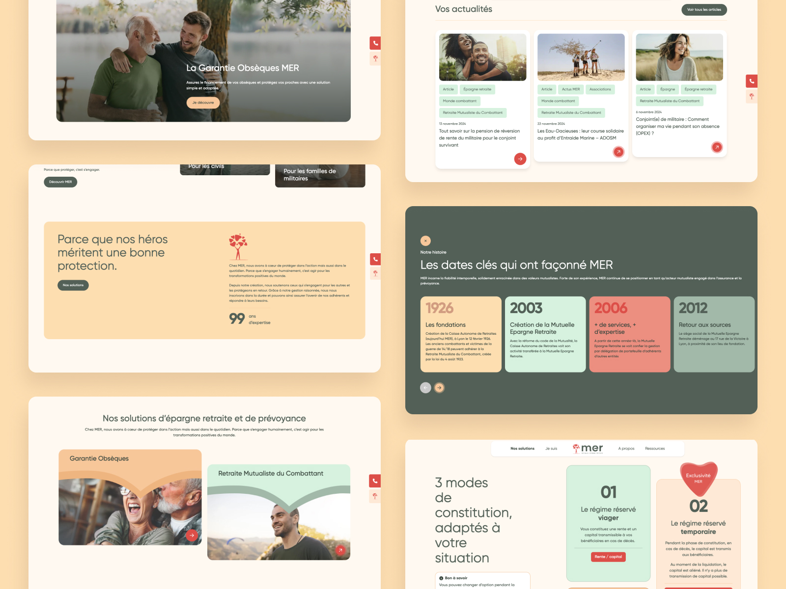Click the red tree logo in the héros panel

point(238,246)
